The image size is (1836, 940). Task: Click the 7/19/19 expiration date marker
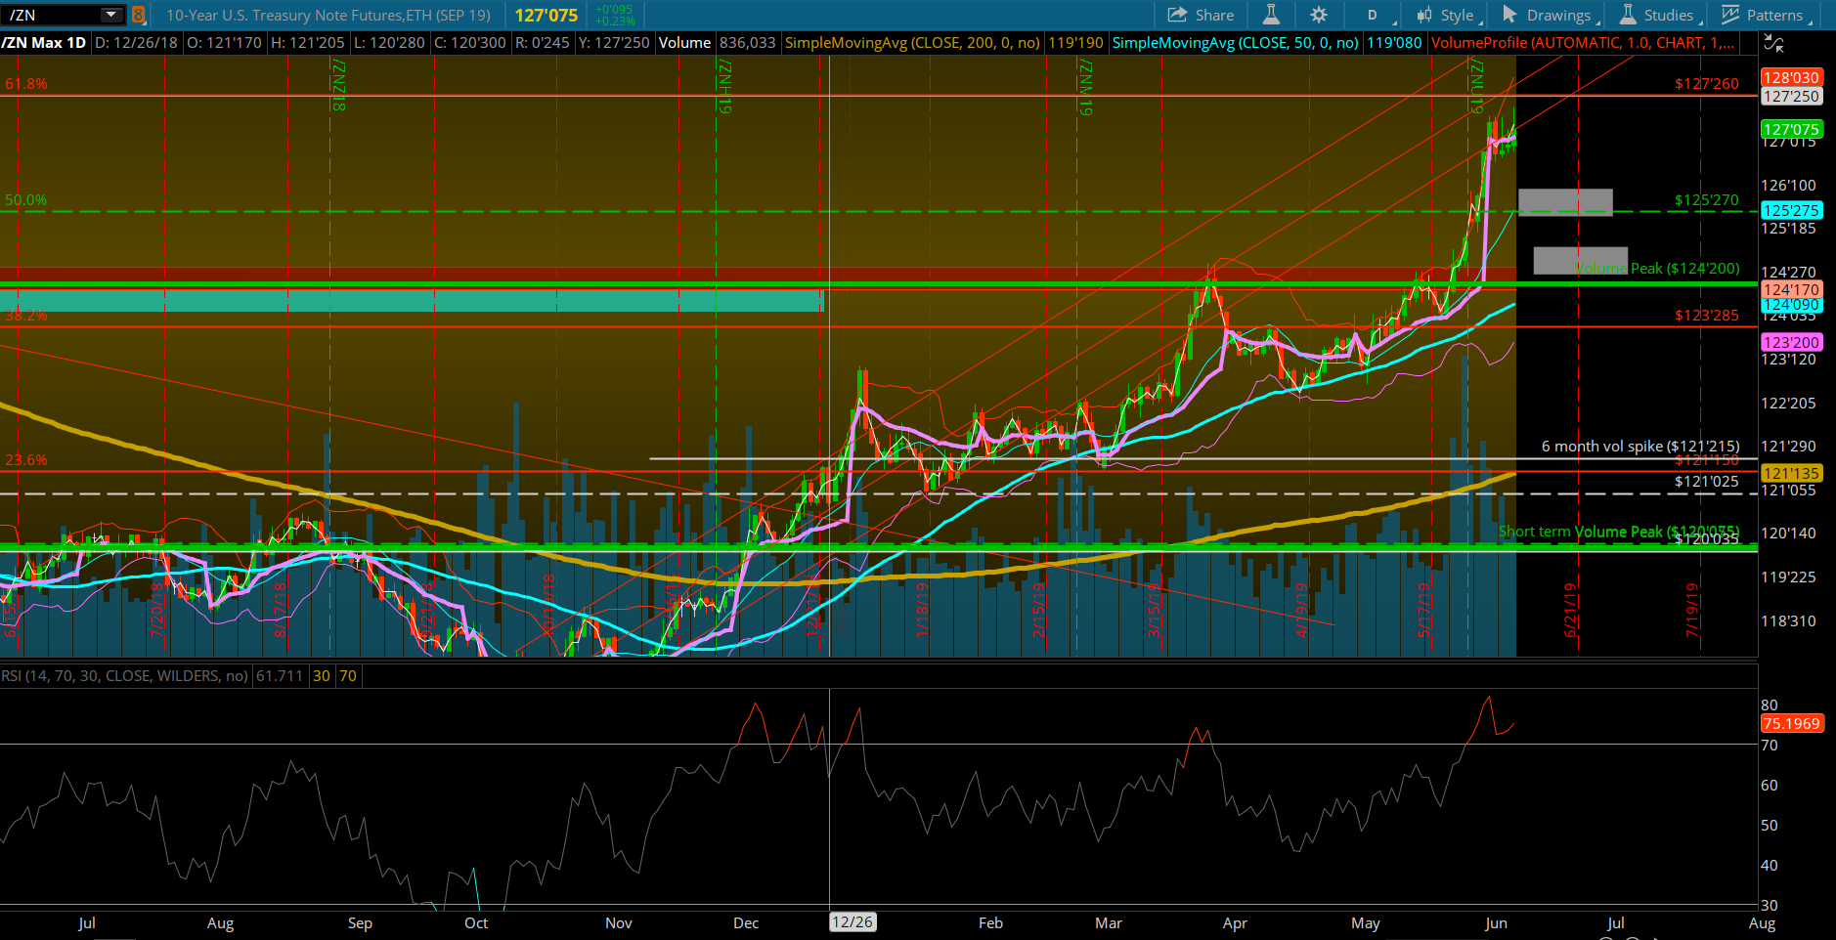1692,610
